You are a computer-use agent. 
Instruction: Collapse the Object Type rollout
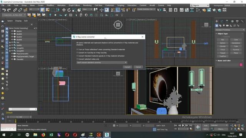point(223,34)
